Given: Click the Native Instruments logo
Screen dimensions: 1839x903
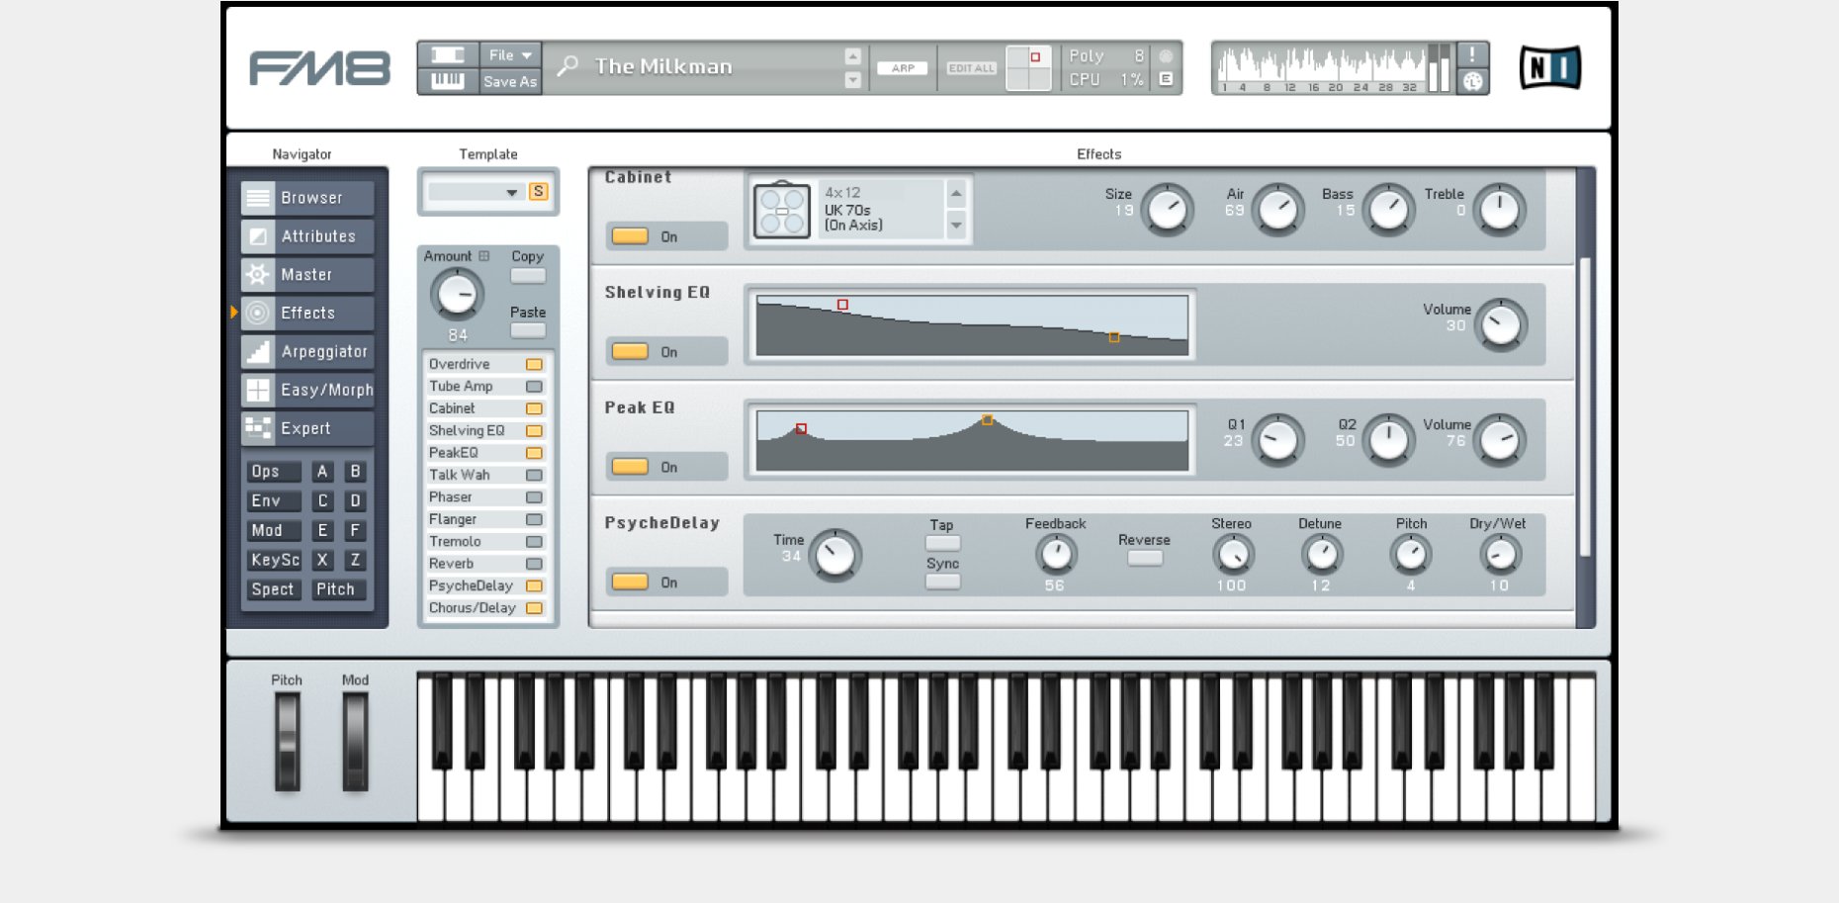Looking at the screenshot, I should point(1549,67).
